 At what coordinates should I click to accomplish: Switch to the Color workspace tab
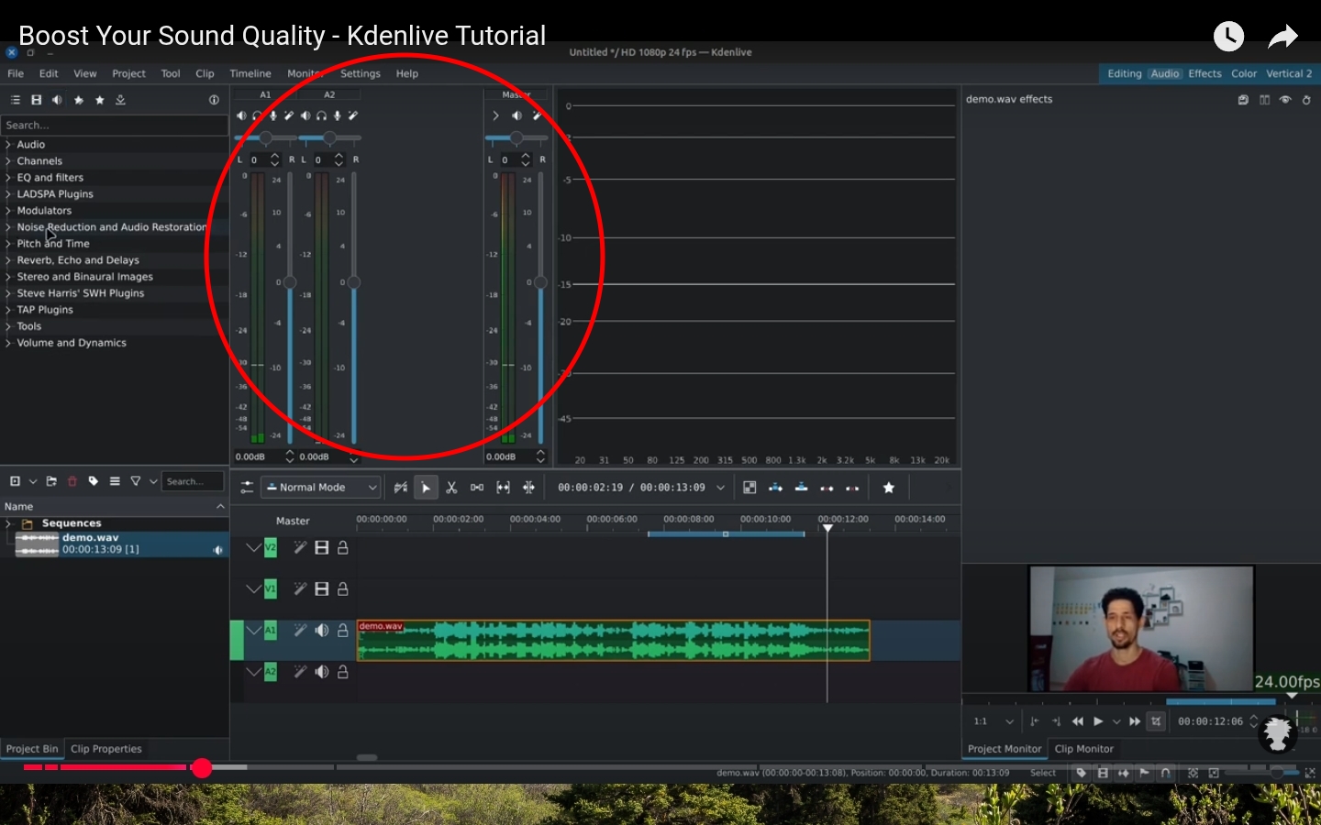tap(1244, 73)
